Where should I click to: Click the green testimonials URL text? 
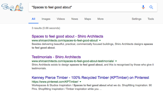(x=73, y=61)
